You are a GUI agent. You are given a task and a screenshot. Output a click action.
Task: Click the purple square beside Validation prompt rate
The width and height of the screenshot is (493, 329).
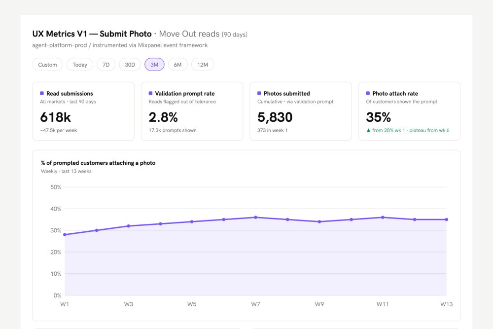(x=150, y=93)
